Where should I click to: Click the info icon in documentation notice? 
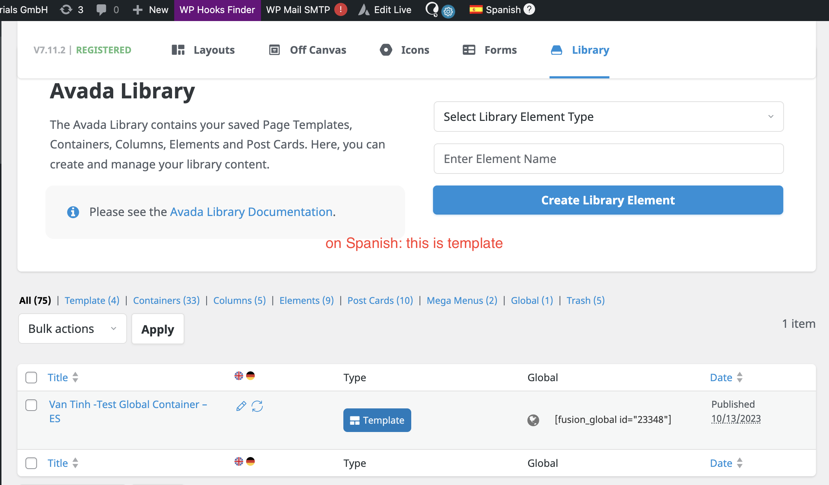(73, 212)
